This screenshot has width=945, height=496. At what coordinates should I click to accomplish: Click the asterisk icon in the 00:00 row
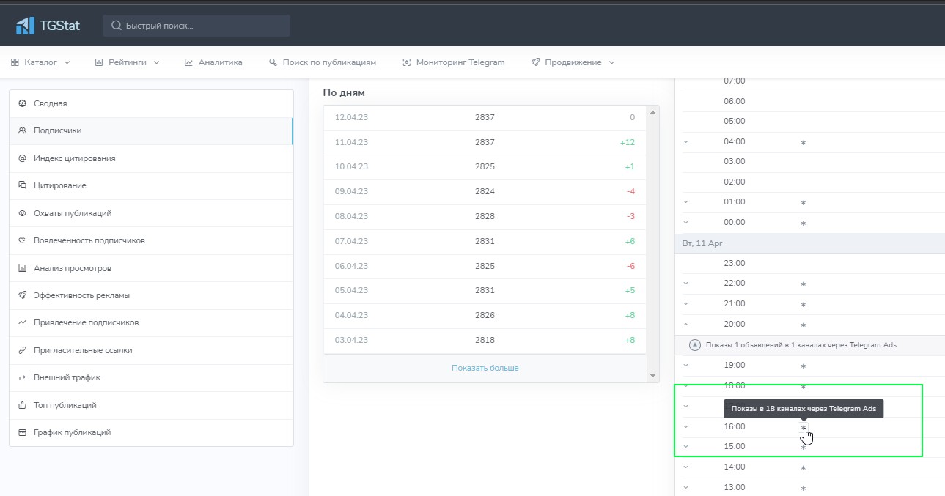tap(804, 223)
